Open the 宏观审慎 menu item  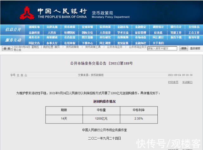(87, 27)
